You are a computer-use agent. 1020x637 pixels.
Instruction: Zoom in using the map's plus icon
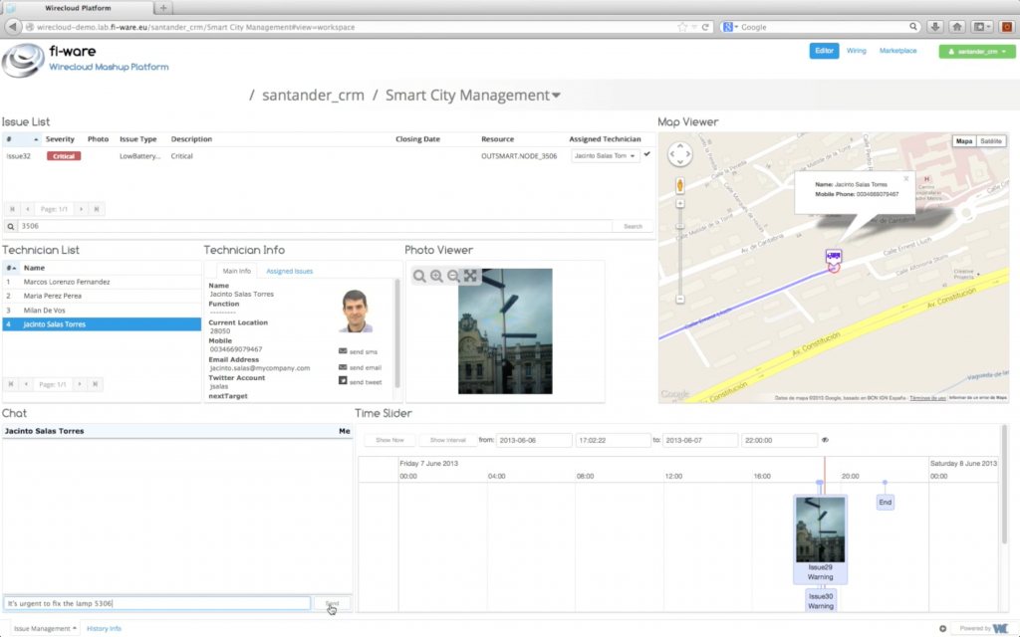click(x=680, y=203)
